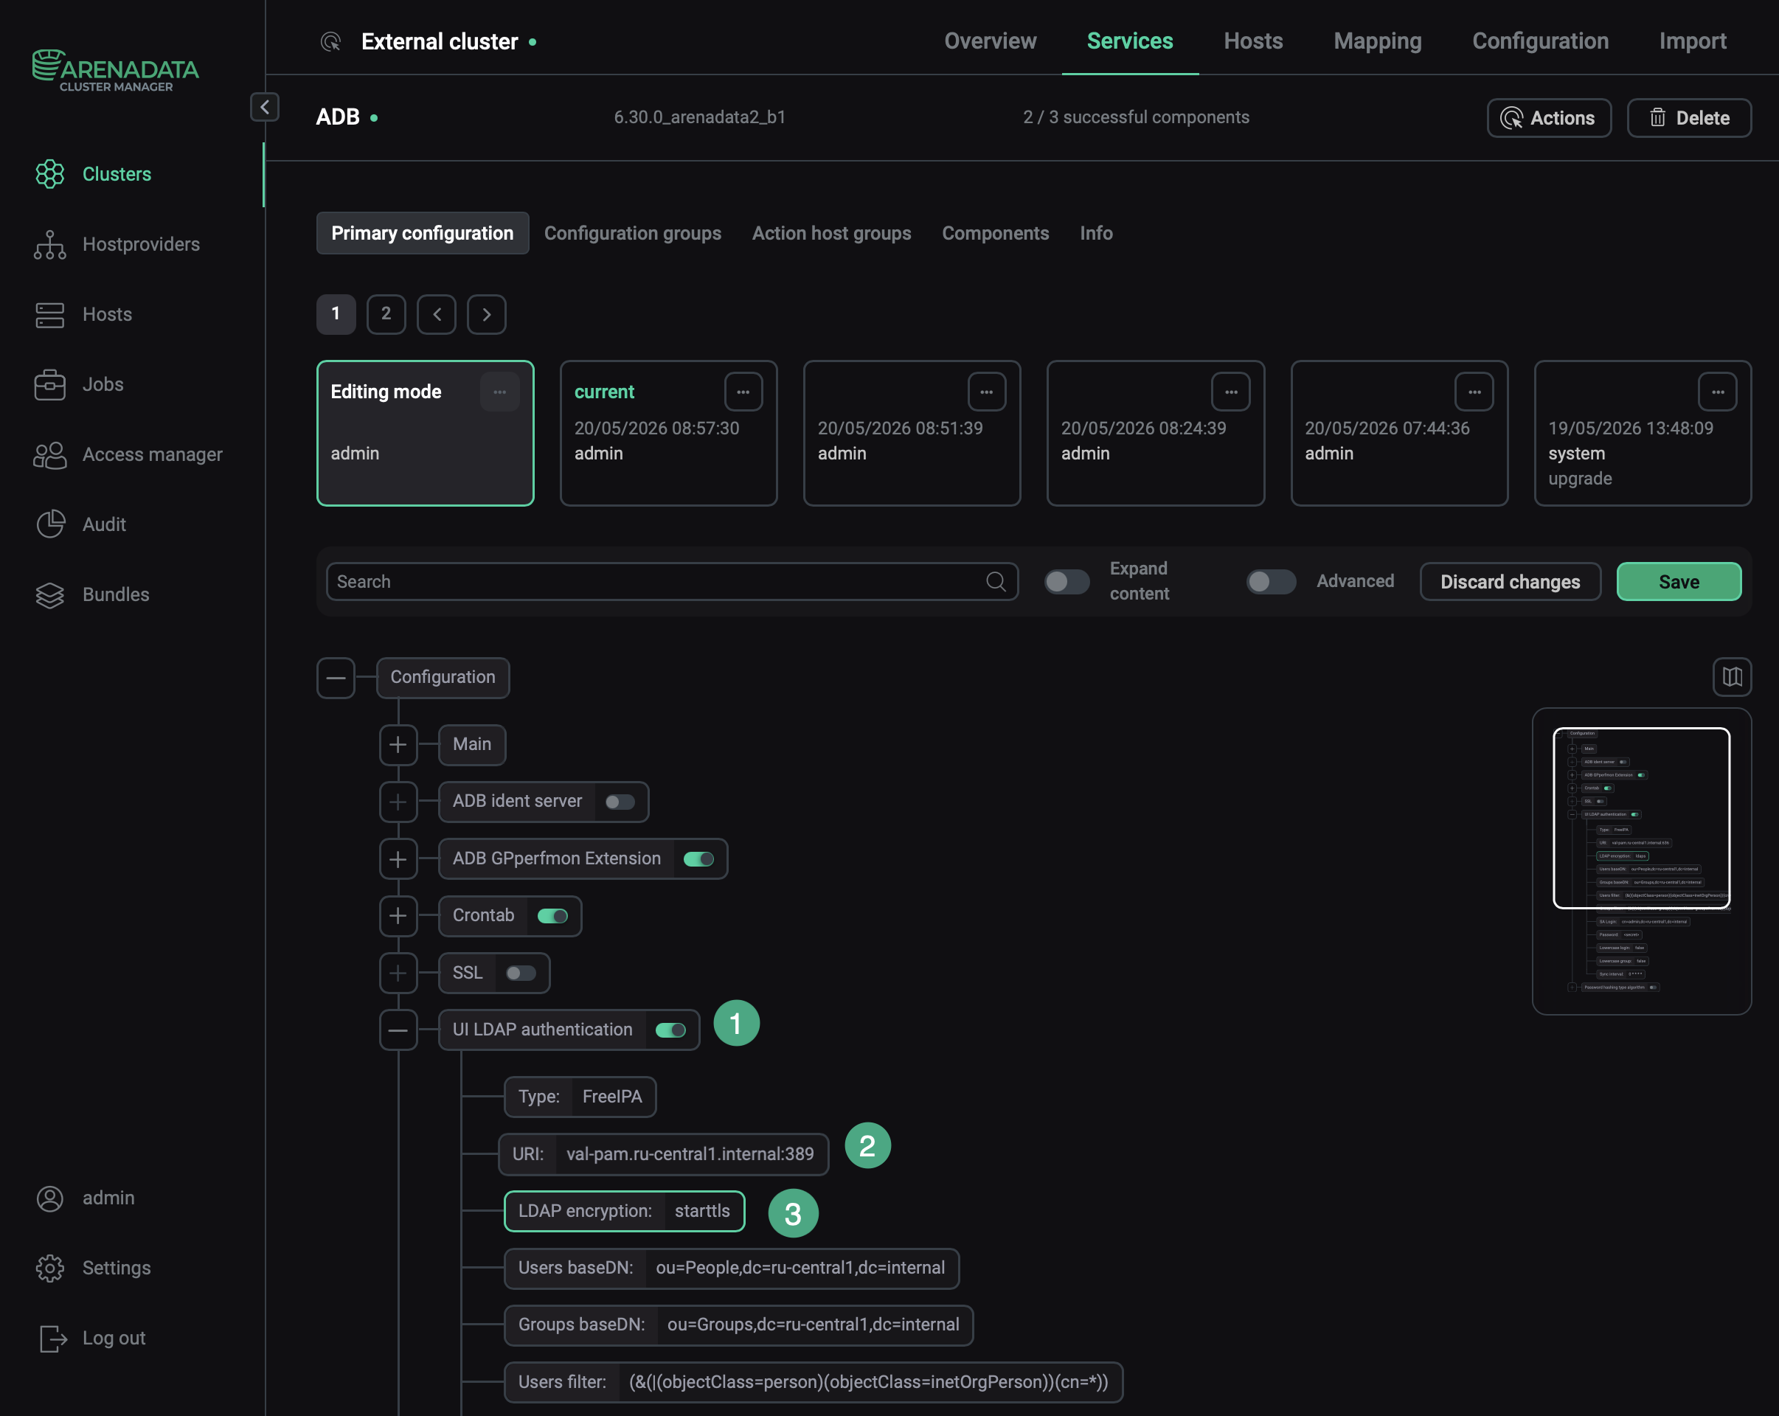This screenshot has width=1779, height=1416.
Task: Click the cluster icon beside External cluster
Action: pos(331,41)
